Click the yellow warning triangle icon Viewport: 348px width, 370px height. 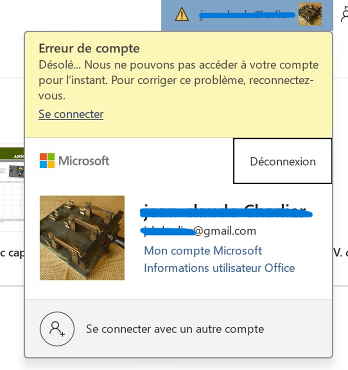pyautogui.click(x=182, y=14)
